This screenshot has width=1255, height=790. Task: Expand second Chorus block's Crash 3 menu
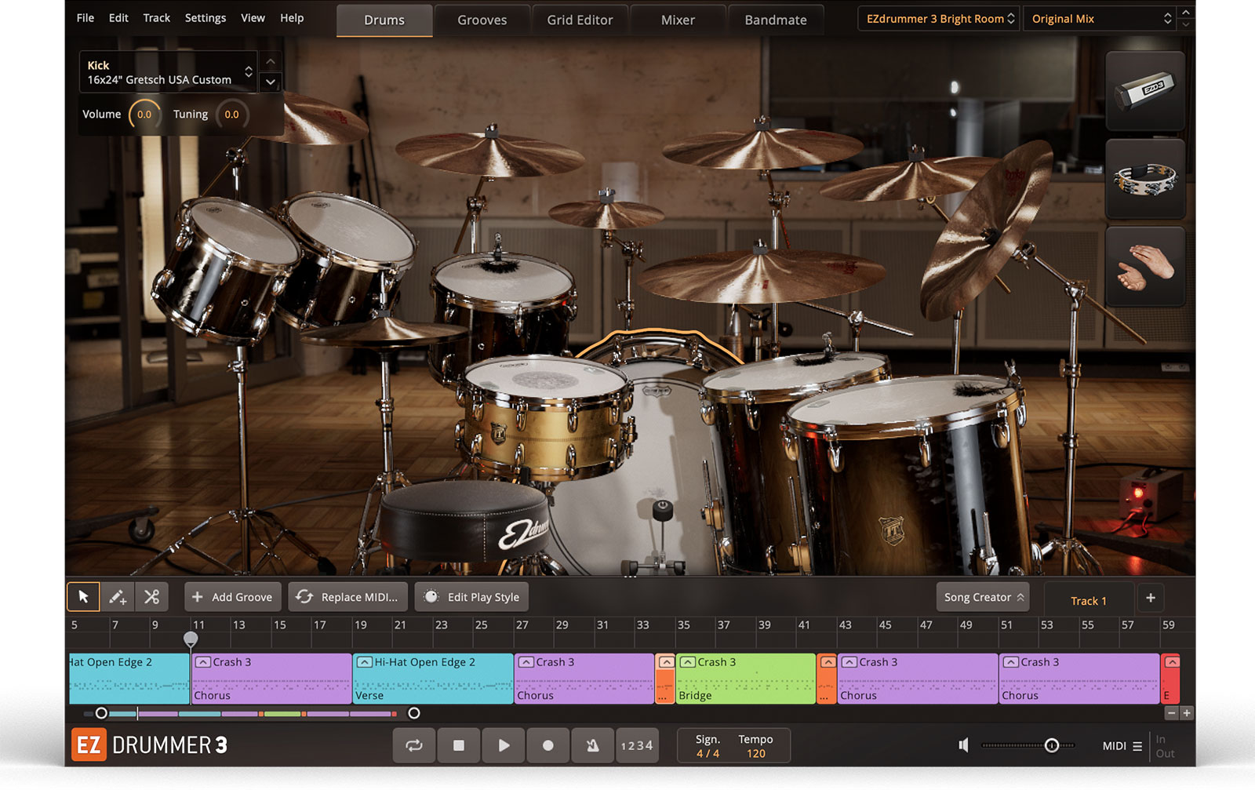[526, 662]
